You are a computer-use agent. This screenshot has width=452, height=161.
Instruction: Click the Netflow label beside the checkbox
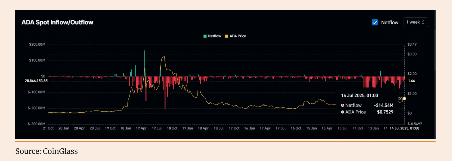pos(390,22)
